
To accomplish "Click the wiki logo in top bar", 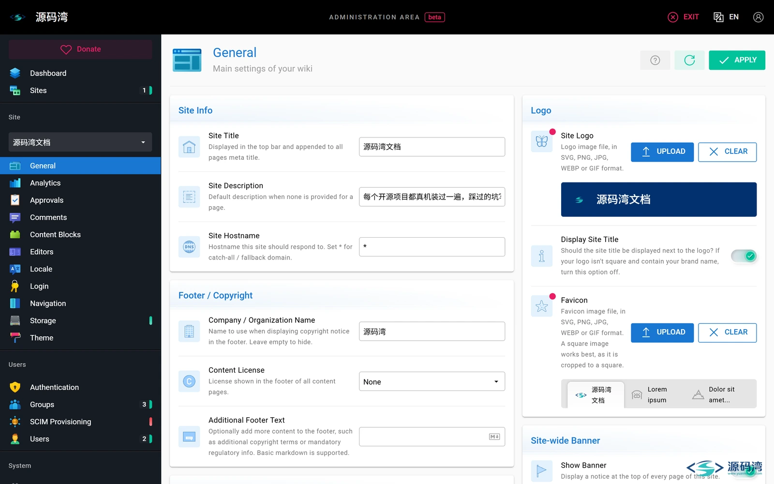I will point(17,17).
